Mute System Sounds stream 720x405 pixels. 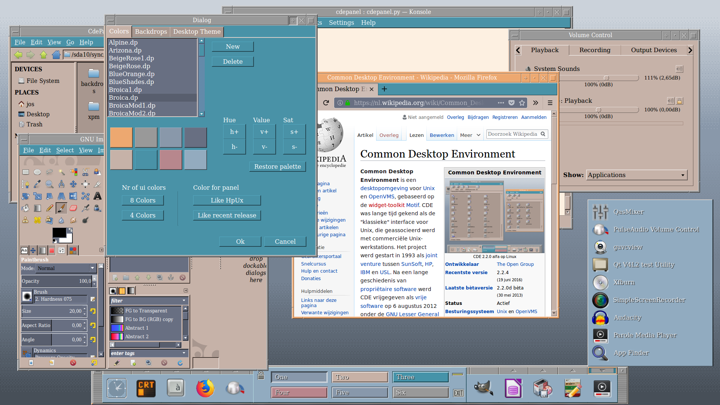click(x=679, y=69)
